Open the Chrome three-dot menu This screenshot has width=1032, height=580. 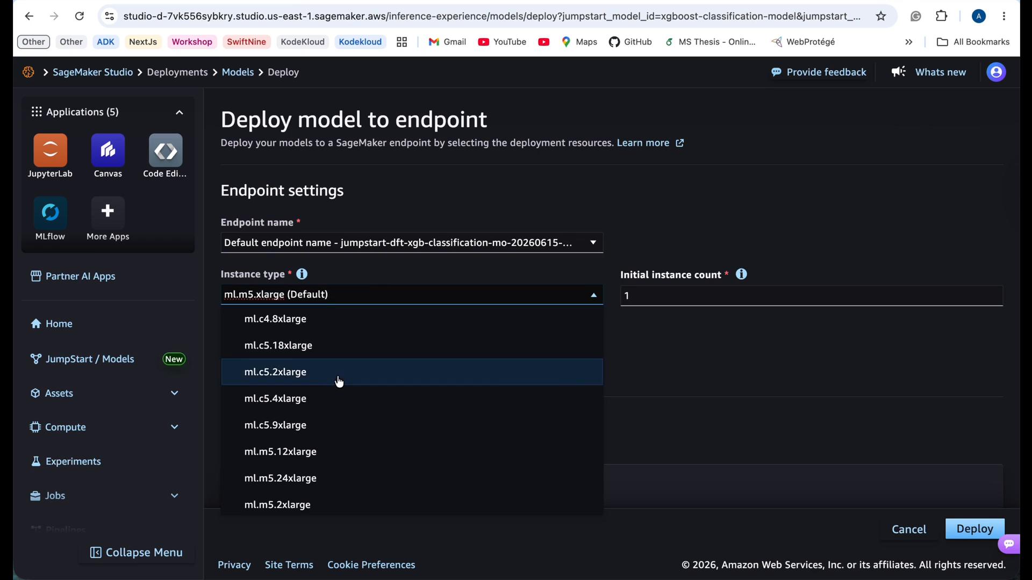1004,16
